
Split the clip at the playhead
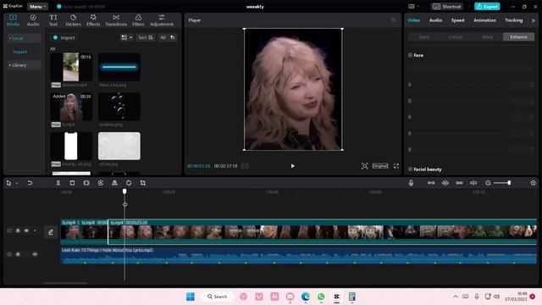[x=58, y=183]
